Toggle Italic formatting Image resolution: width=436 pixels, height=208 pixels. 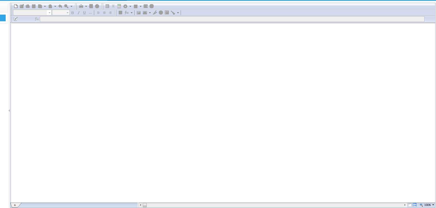pos(79,13)
